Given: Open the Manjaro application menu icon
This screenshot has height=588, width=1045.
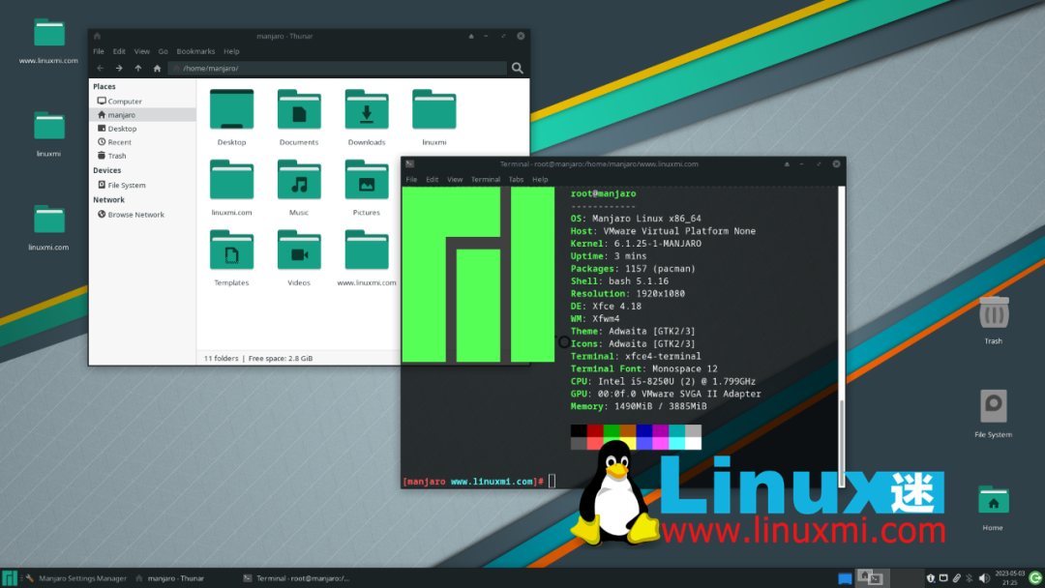Looking at the screenshot, I should [10, 578].
